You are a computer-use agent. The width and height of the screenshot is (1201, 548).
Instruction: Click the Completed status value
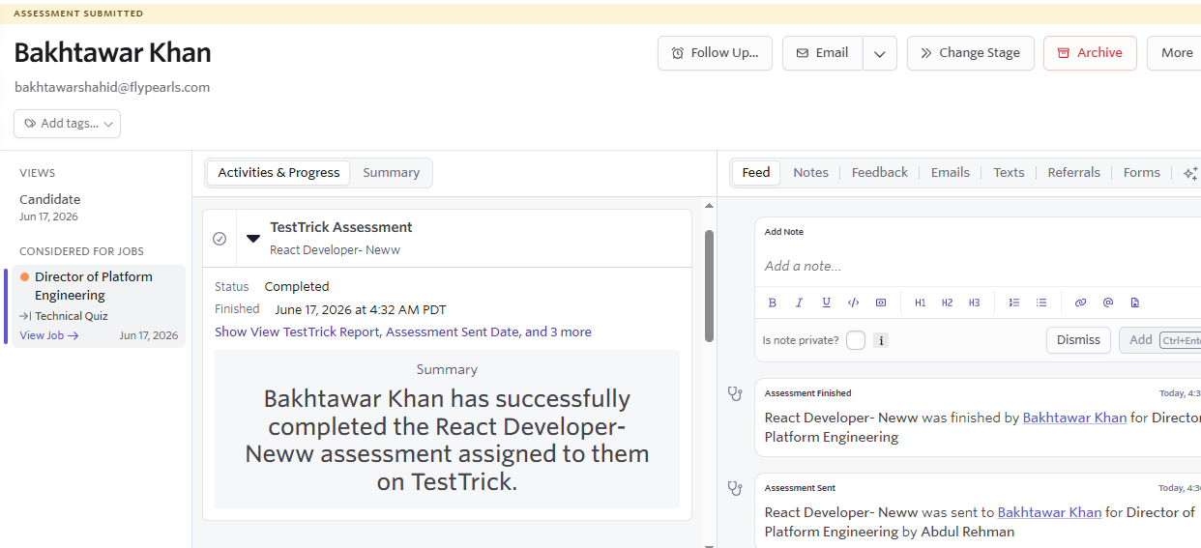[x=297, y=286]
